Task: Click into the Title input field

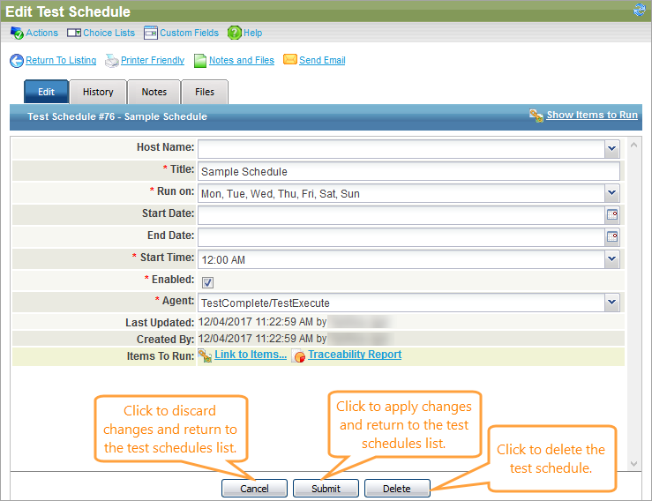Action: coord(408,171)
